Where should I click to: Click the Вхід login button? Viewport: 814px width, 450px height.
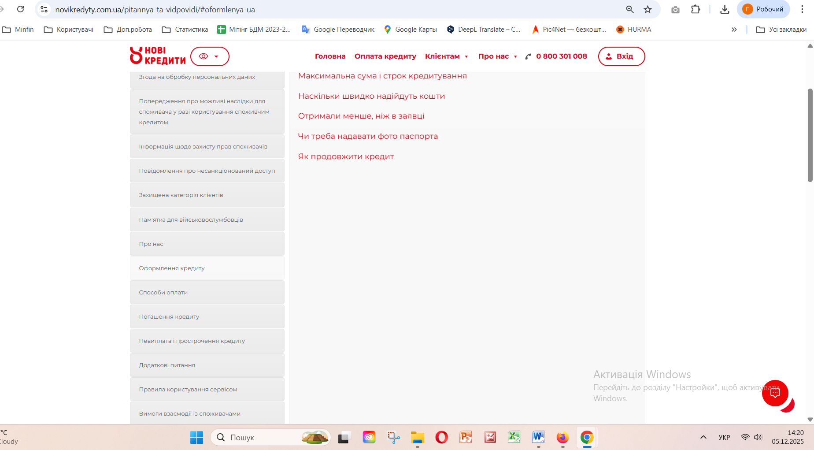coord(622,56)
